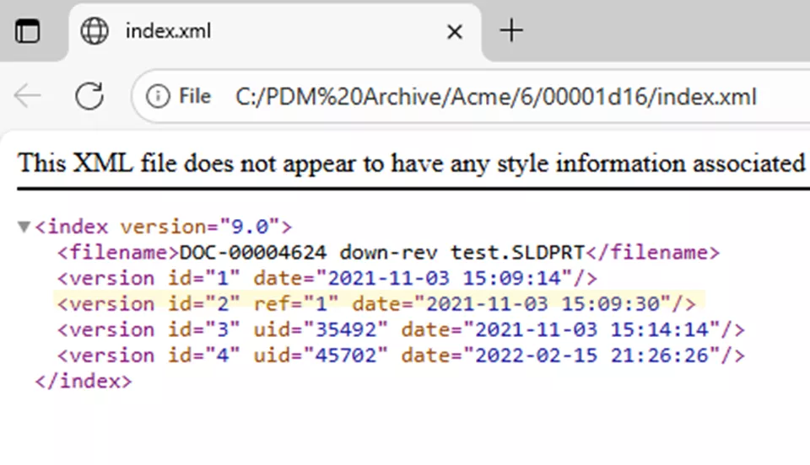Click the closing </index> tag

pyautogui.click(x=84, y=382)
